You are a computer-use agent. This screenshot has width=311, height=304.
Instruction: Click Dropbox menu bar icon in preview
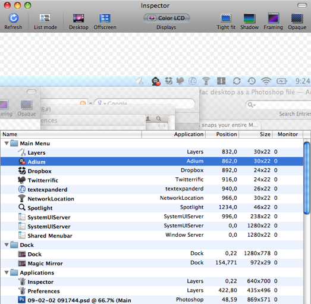(x=168, y=81)
